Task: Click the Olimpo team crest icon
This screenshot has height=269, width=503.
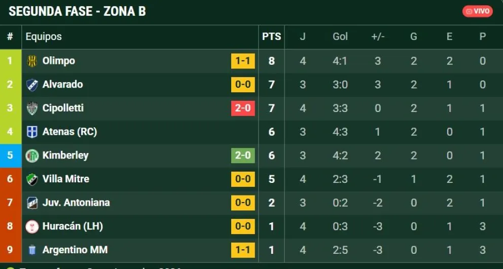Action: (32, 61)
